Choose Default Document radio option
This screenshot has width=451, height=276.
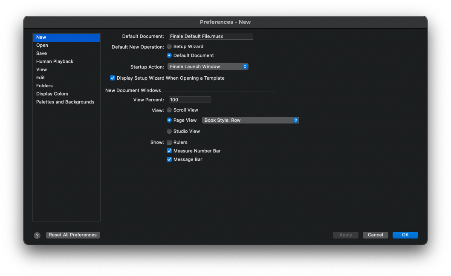coord(169,55)
